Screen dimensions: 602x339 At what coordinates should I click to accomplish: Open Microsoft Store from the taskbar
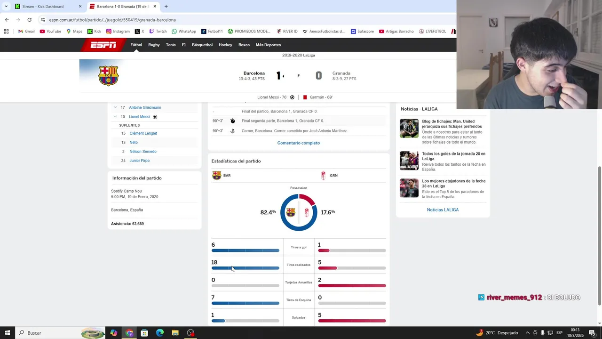[x=144, y=333]
